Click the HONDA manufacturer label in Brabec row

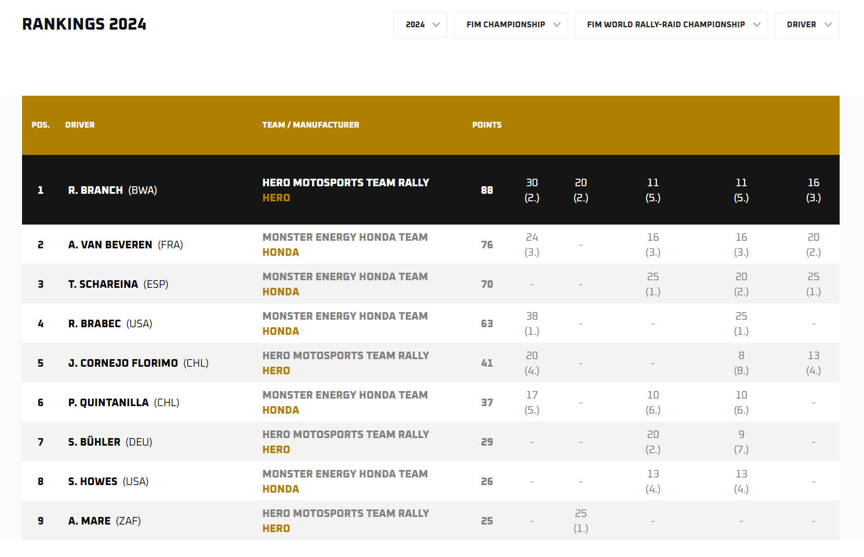point(281,331)
